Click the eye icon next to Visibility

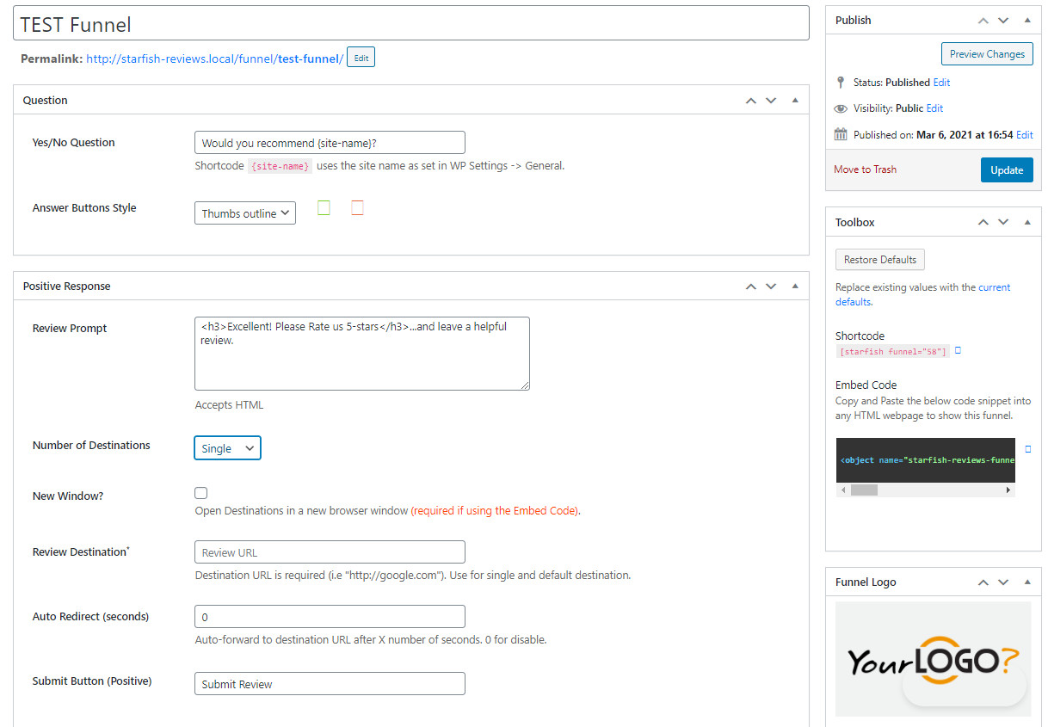point(841,108)
